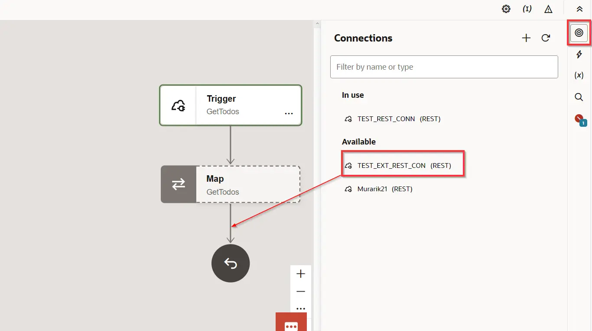This screenshot has width=592, height=331.
Task: Click the Filter by name or type field
Action: tap(444, 67)
